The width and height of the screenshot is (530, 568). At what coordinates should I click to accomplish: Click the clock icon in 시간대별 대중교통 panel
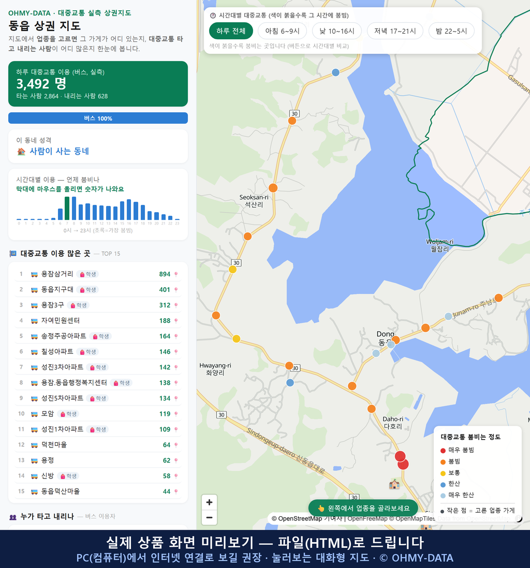coord(213,16)
